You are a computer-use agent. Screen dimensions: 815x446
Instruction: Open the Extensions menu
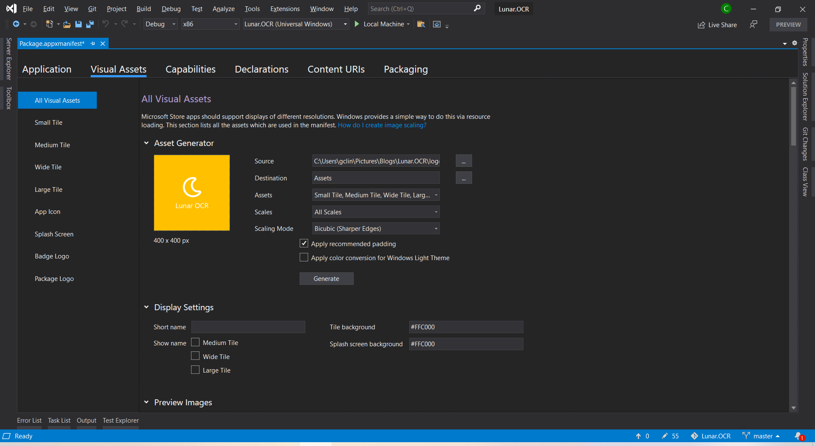point(285,9)
